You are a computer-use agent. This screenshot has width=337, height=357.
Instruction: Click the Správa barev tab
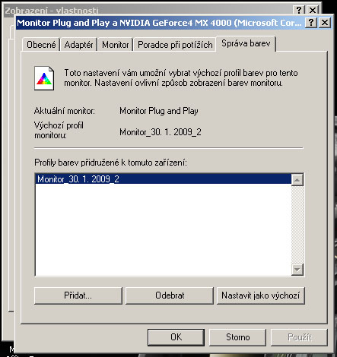[x=246, y=43]
